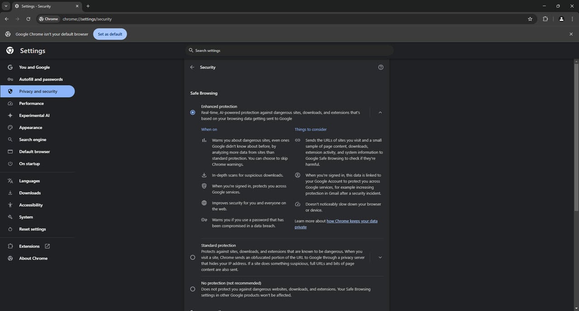Click 'Improves security for you and everyone' text
Screen dimensions: 579x311
[x=249, y=206]
